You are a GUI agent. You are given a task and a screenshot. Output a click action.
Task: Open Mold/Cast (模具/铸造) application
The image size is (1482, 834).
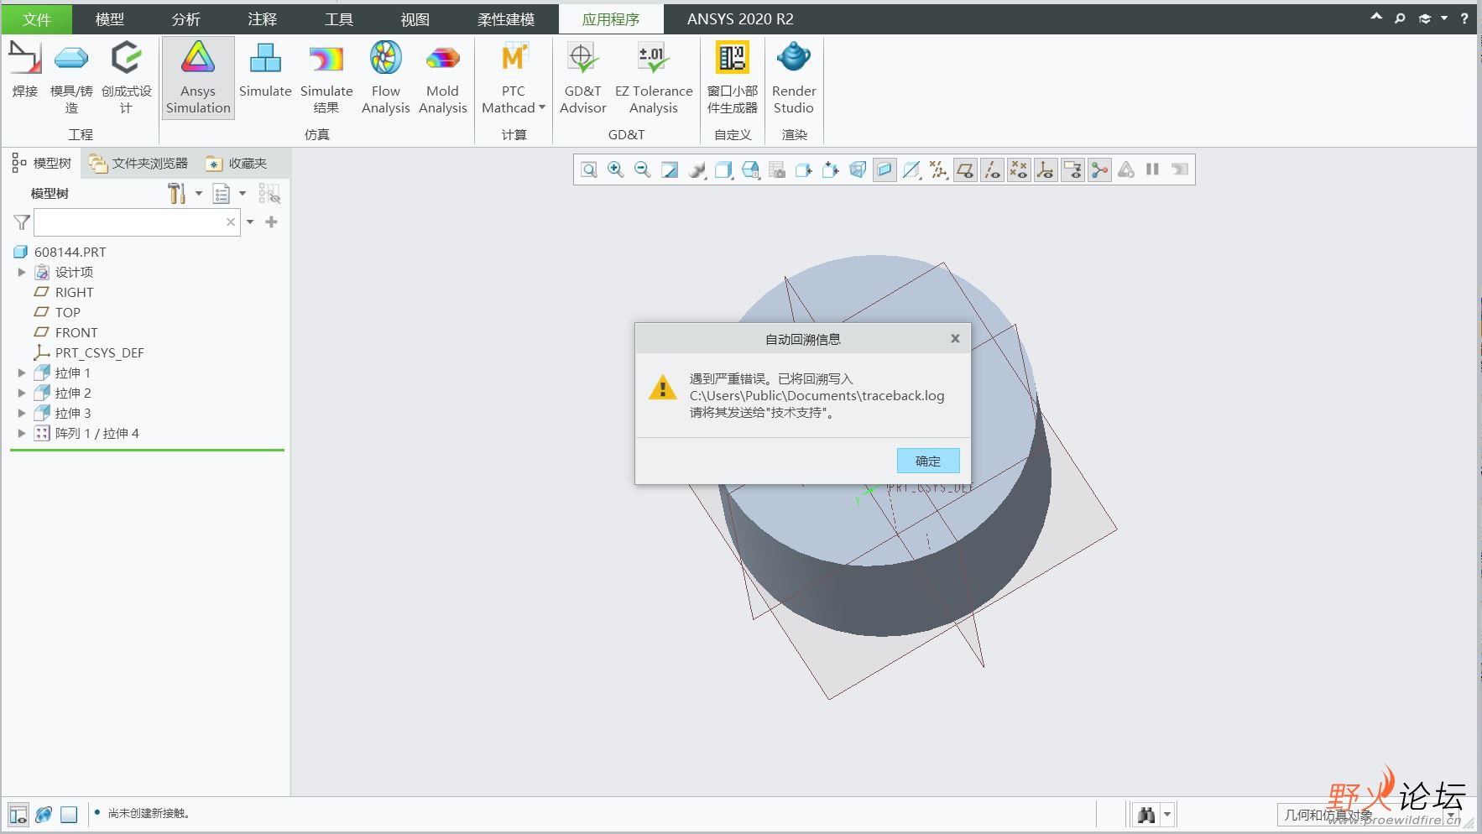pos(71,78)
